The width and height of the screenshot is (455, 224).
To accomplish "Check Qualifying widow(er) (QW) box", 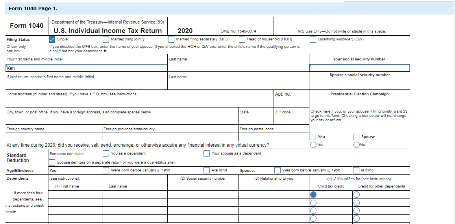I will (313, 39).
